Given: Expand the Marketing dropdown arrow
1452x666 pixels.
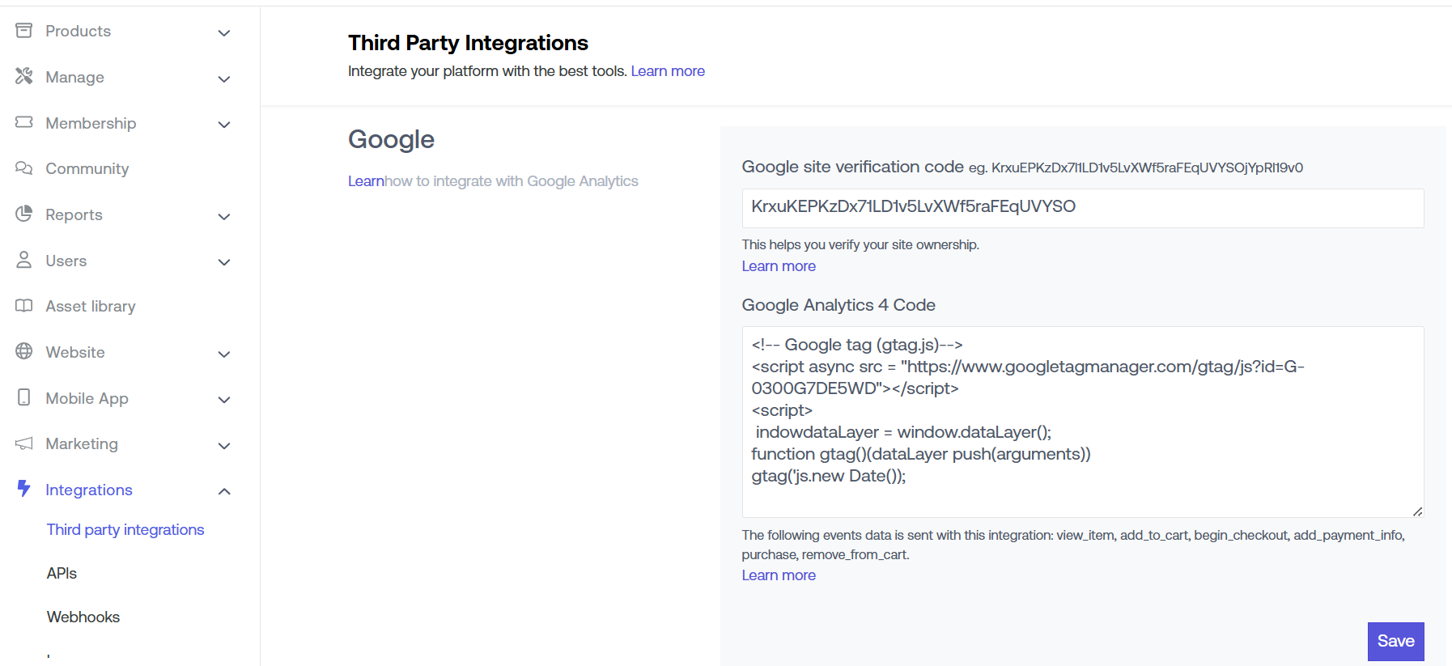Looking at the screenshot, I should (224, 445).
